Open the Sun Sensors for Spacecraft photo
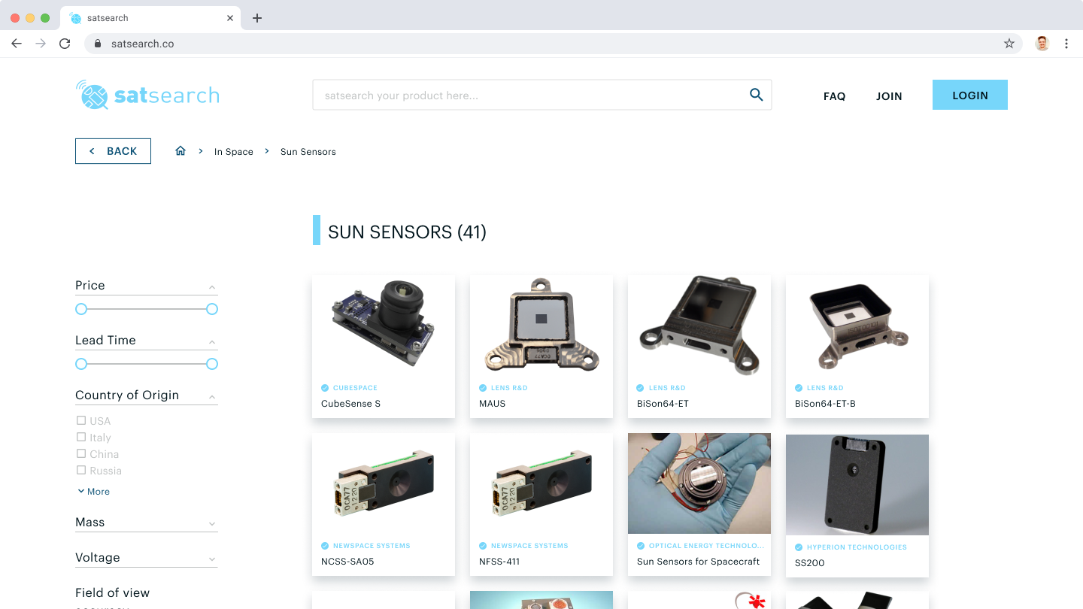 coord(699,483)
